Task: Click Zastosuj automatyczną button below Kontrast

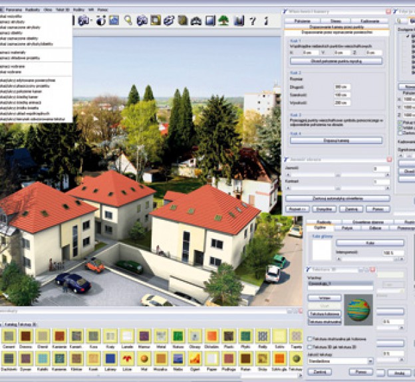Action: pos(337,198)
